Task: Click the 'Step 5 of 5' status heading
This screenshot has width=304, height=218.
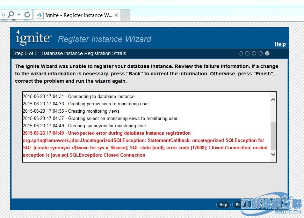Action: coord(70,53)
